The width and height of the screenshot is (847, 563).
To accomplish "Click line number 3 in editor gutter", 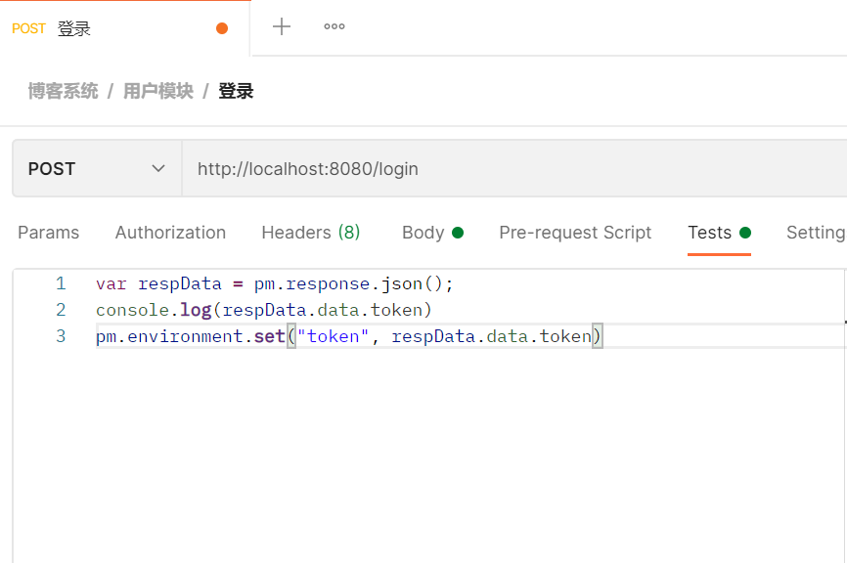I will click(61, 336).
